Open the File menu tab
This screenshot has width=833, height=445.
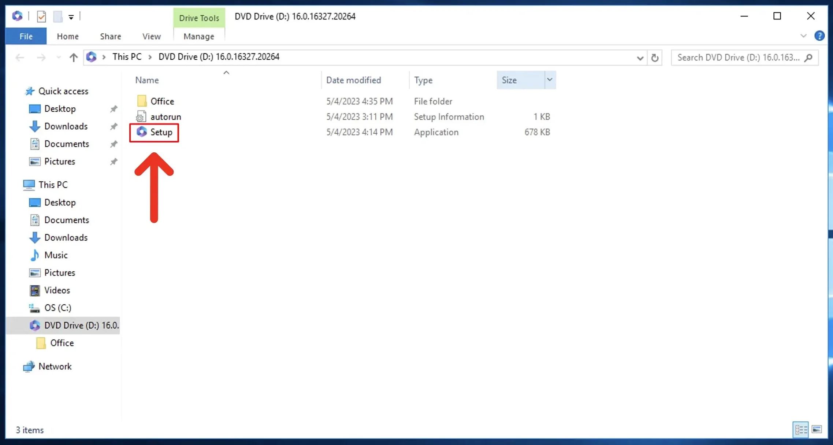click(x=26, y=36)
